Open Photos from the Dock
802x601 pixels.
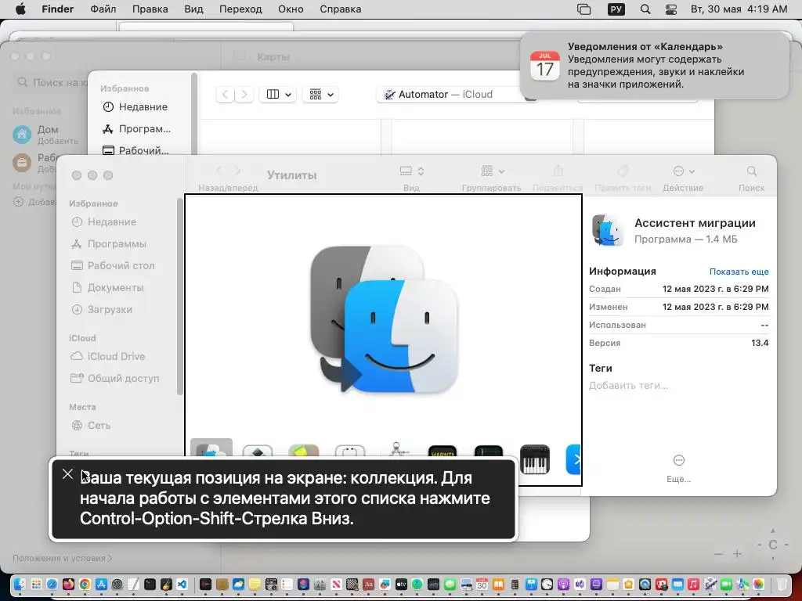[758, 584]
